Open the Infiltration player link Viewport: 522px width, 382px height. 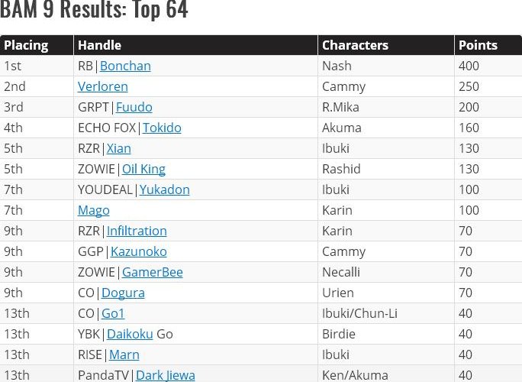click(x=137, y=231)
